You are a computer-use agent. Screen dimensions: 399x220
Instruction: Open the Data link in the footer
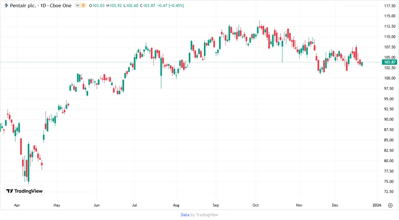pyautogui.click(x=185, y=215)
